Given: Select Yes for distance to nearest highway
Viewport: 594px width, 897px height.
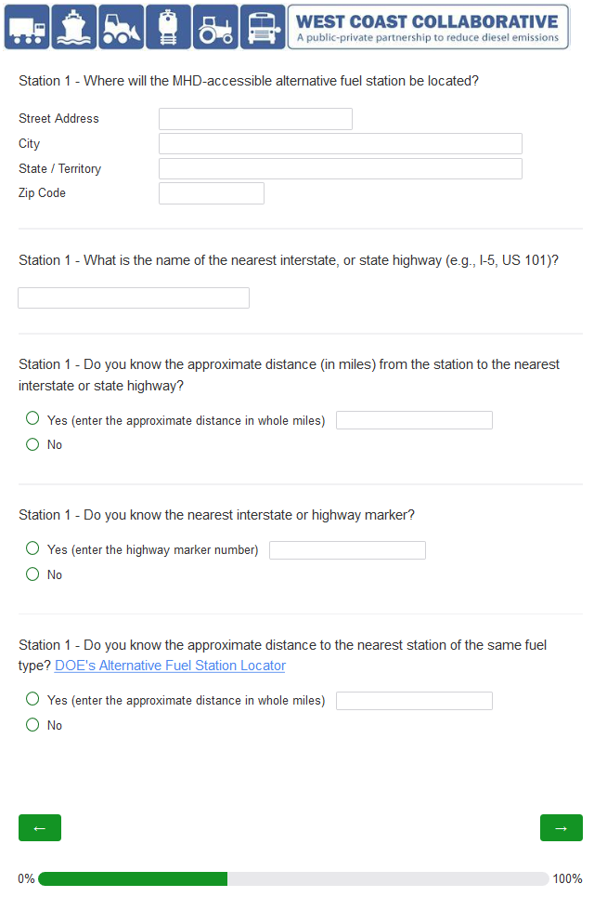Looking at the screenshot, I should click(33, 419).
